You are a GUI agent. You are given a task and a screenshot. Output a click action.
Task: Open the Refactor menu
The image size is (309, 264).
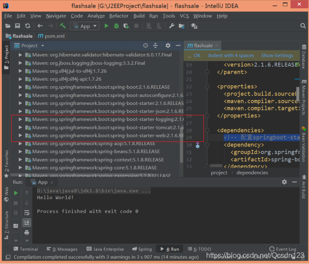[119, 16]
